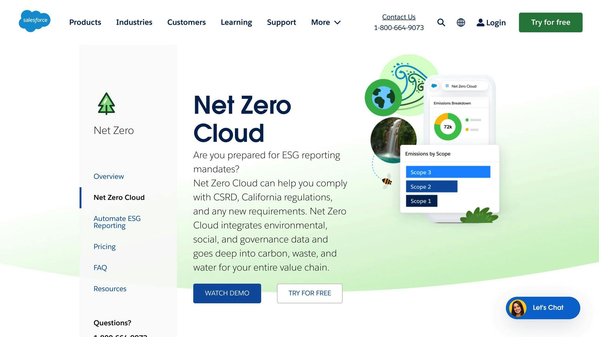Image resolution: width=599 pixels, height=337 pixels.
Task: Expand the More menu chevron
Action: pos(337,23)
